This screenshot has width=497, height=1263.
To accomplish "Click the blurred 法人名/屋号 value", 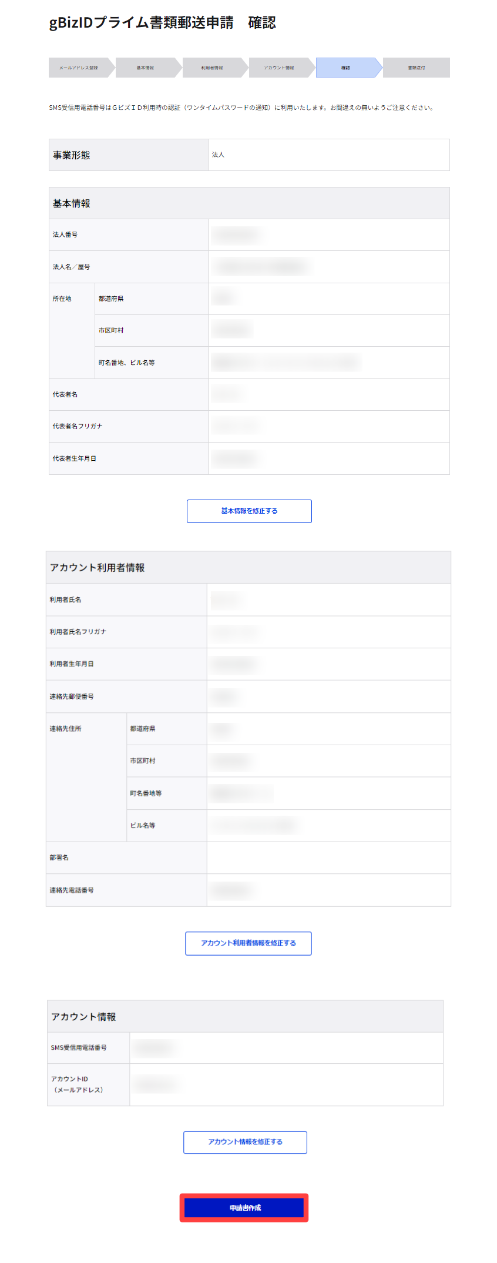I will click(x=261, y=267).
